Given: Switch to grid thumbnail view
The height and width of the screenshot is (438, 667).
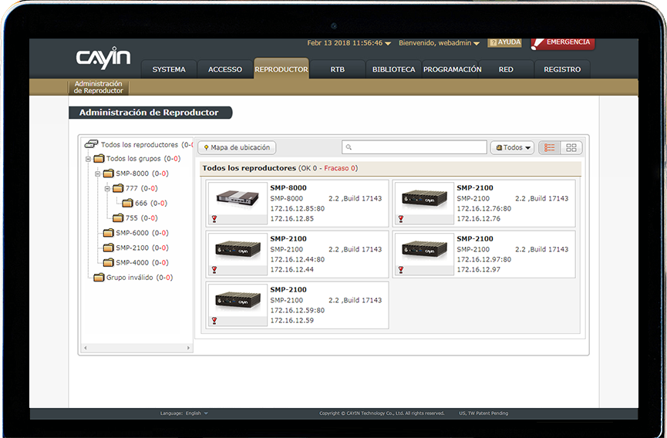Looking at the screenshot, I should click(571, 147).
